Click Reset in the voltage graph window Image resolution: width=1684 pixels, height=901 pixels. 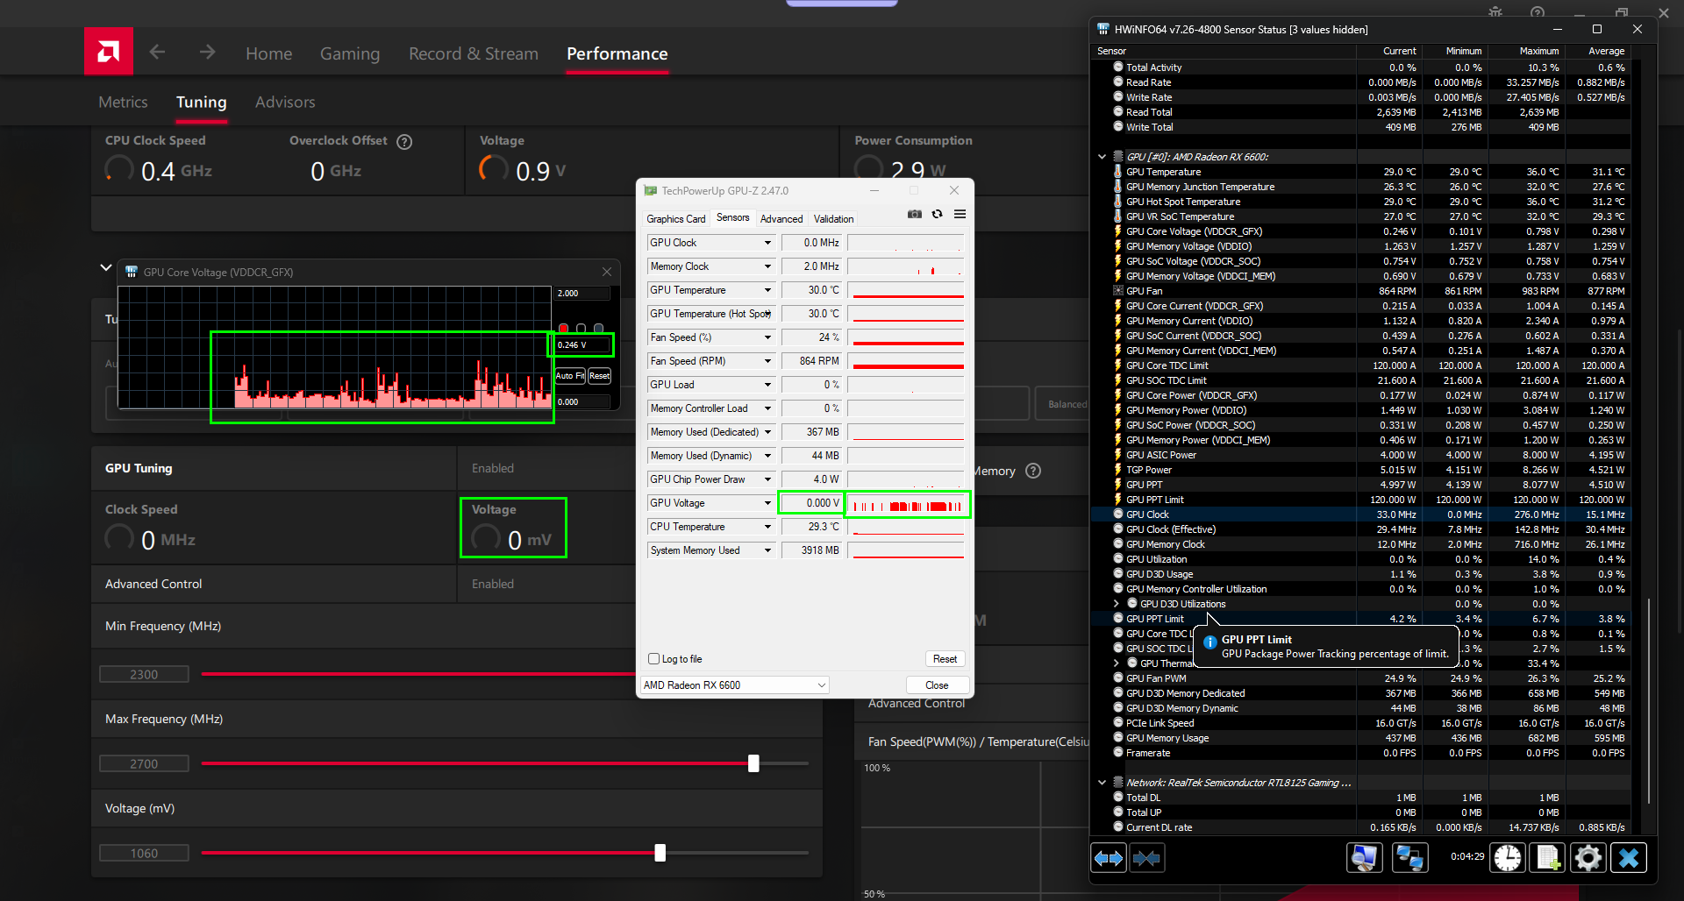(x=600, y=376)
